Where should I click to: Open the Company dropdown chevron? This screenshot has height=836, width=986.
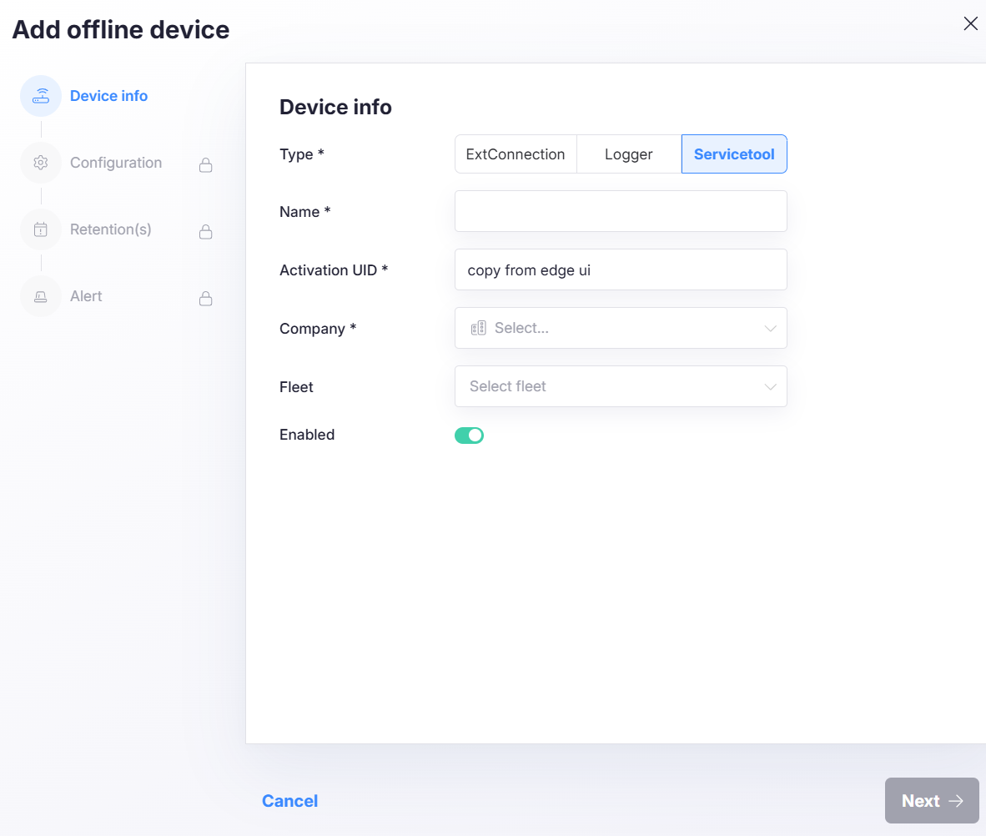pyautogui.click(x=770, y=329)
